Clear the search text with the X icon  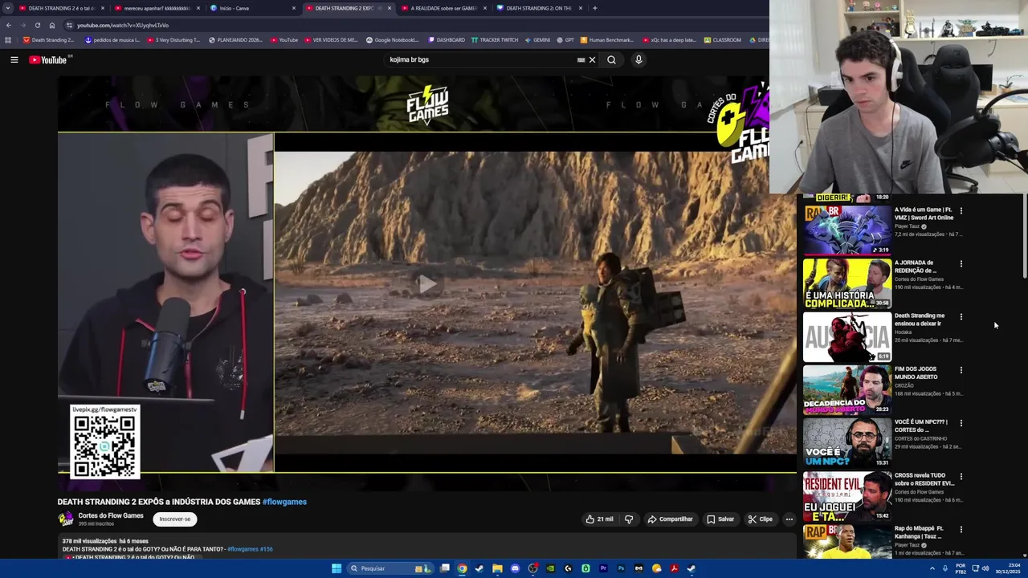593,59
